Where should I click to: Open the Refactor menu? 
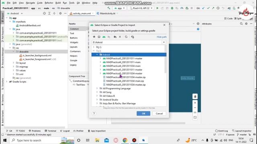49,3
